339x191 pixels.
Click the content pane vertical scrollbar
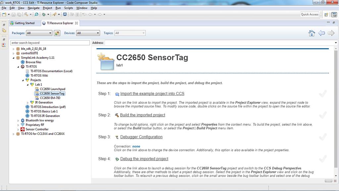coord(336,109)
